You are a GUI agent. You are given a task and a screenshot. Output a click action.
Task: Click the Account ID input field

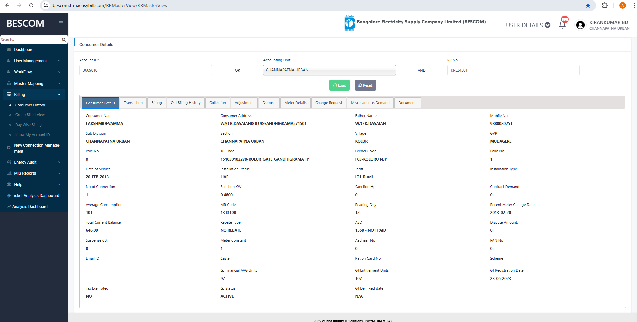coord(145,70)
